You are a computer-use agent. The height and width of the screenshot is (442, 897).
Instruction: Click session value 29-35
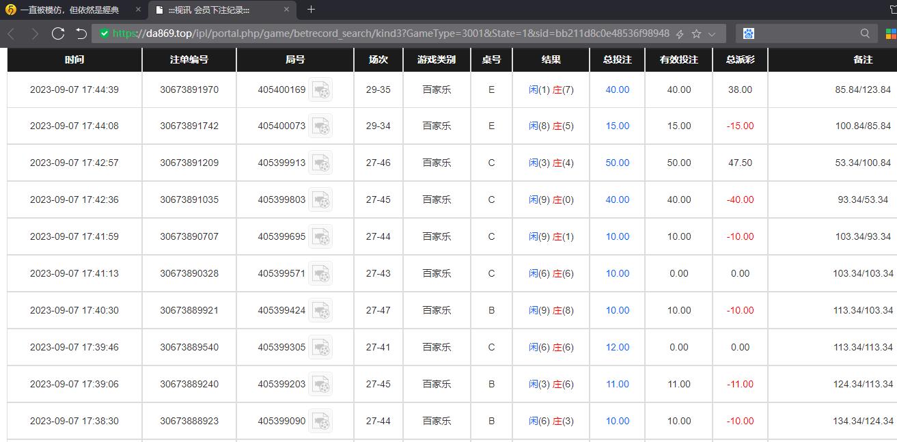click(378, 89)
